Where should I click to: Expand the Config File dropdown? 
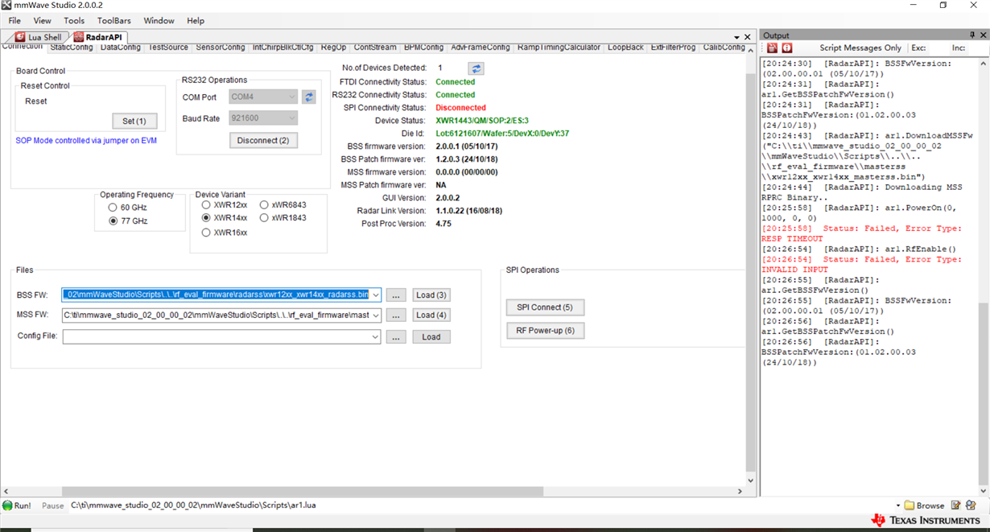(376, 336)
